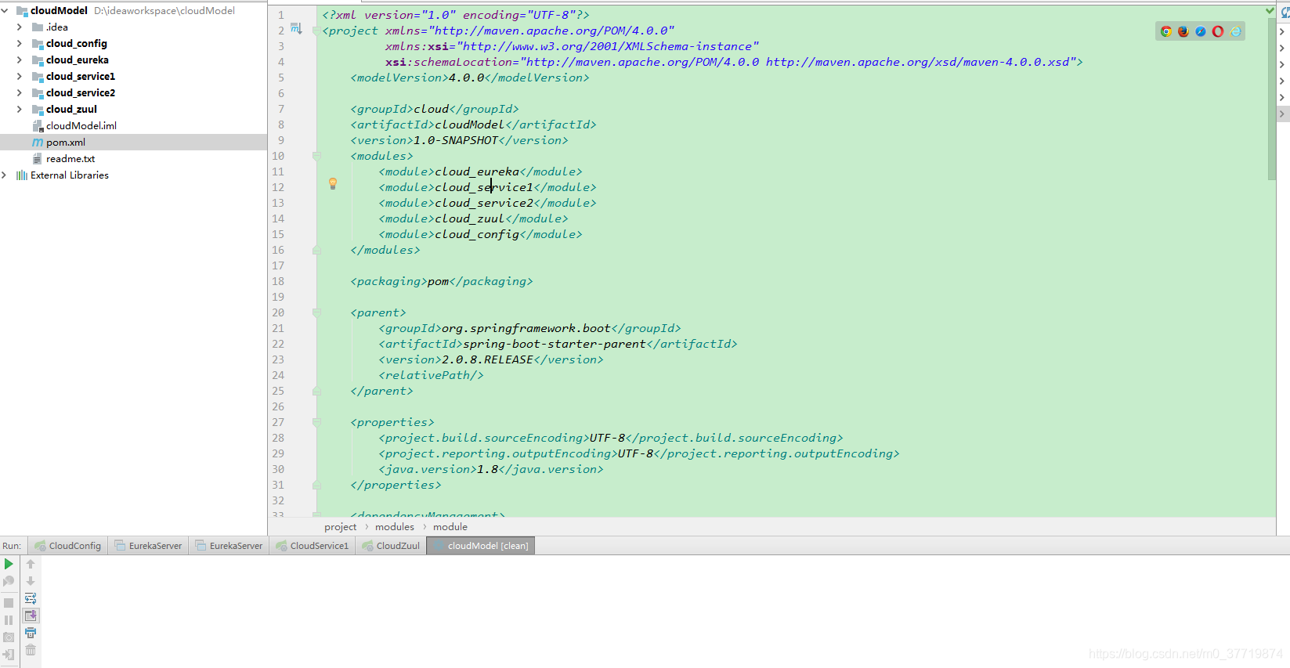Screen dimensions: 1290x668
Task: Switch to the first EurekaServer run tab
Action: [x=148, y=546]
